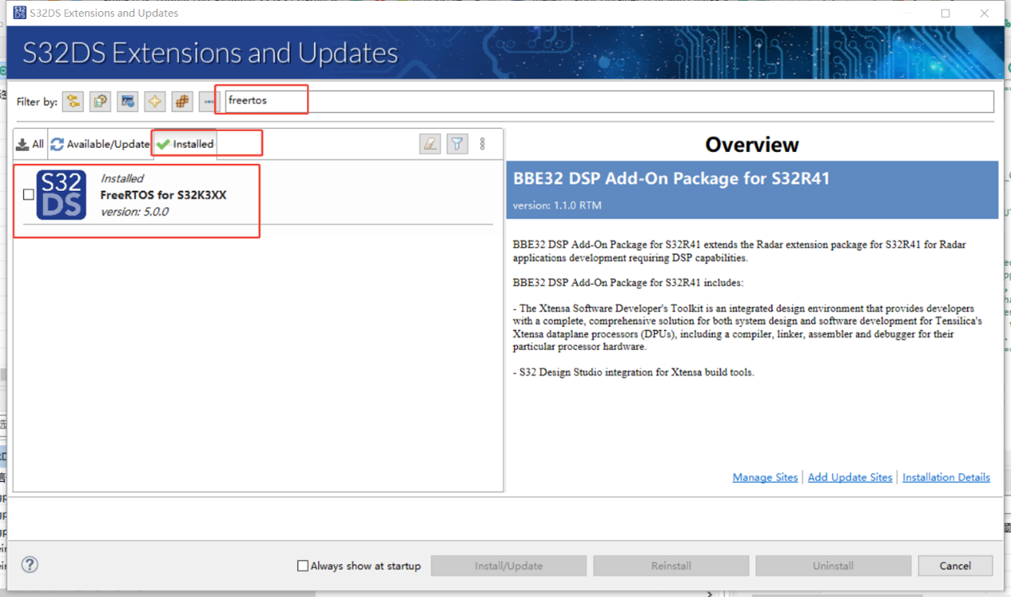Viewport: 1011px width, 597px height.
Task: Open the help question mark icon
Action: click(29, 565)
